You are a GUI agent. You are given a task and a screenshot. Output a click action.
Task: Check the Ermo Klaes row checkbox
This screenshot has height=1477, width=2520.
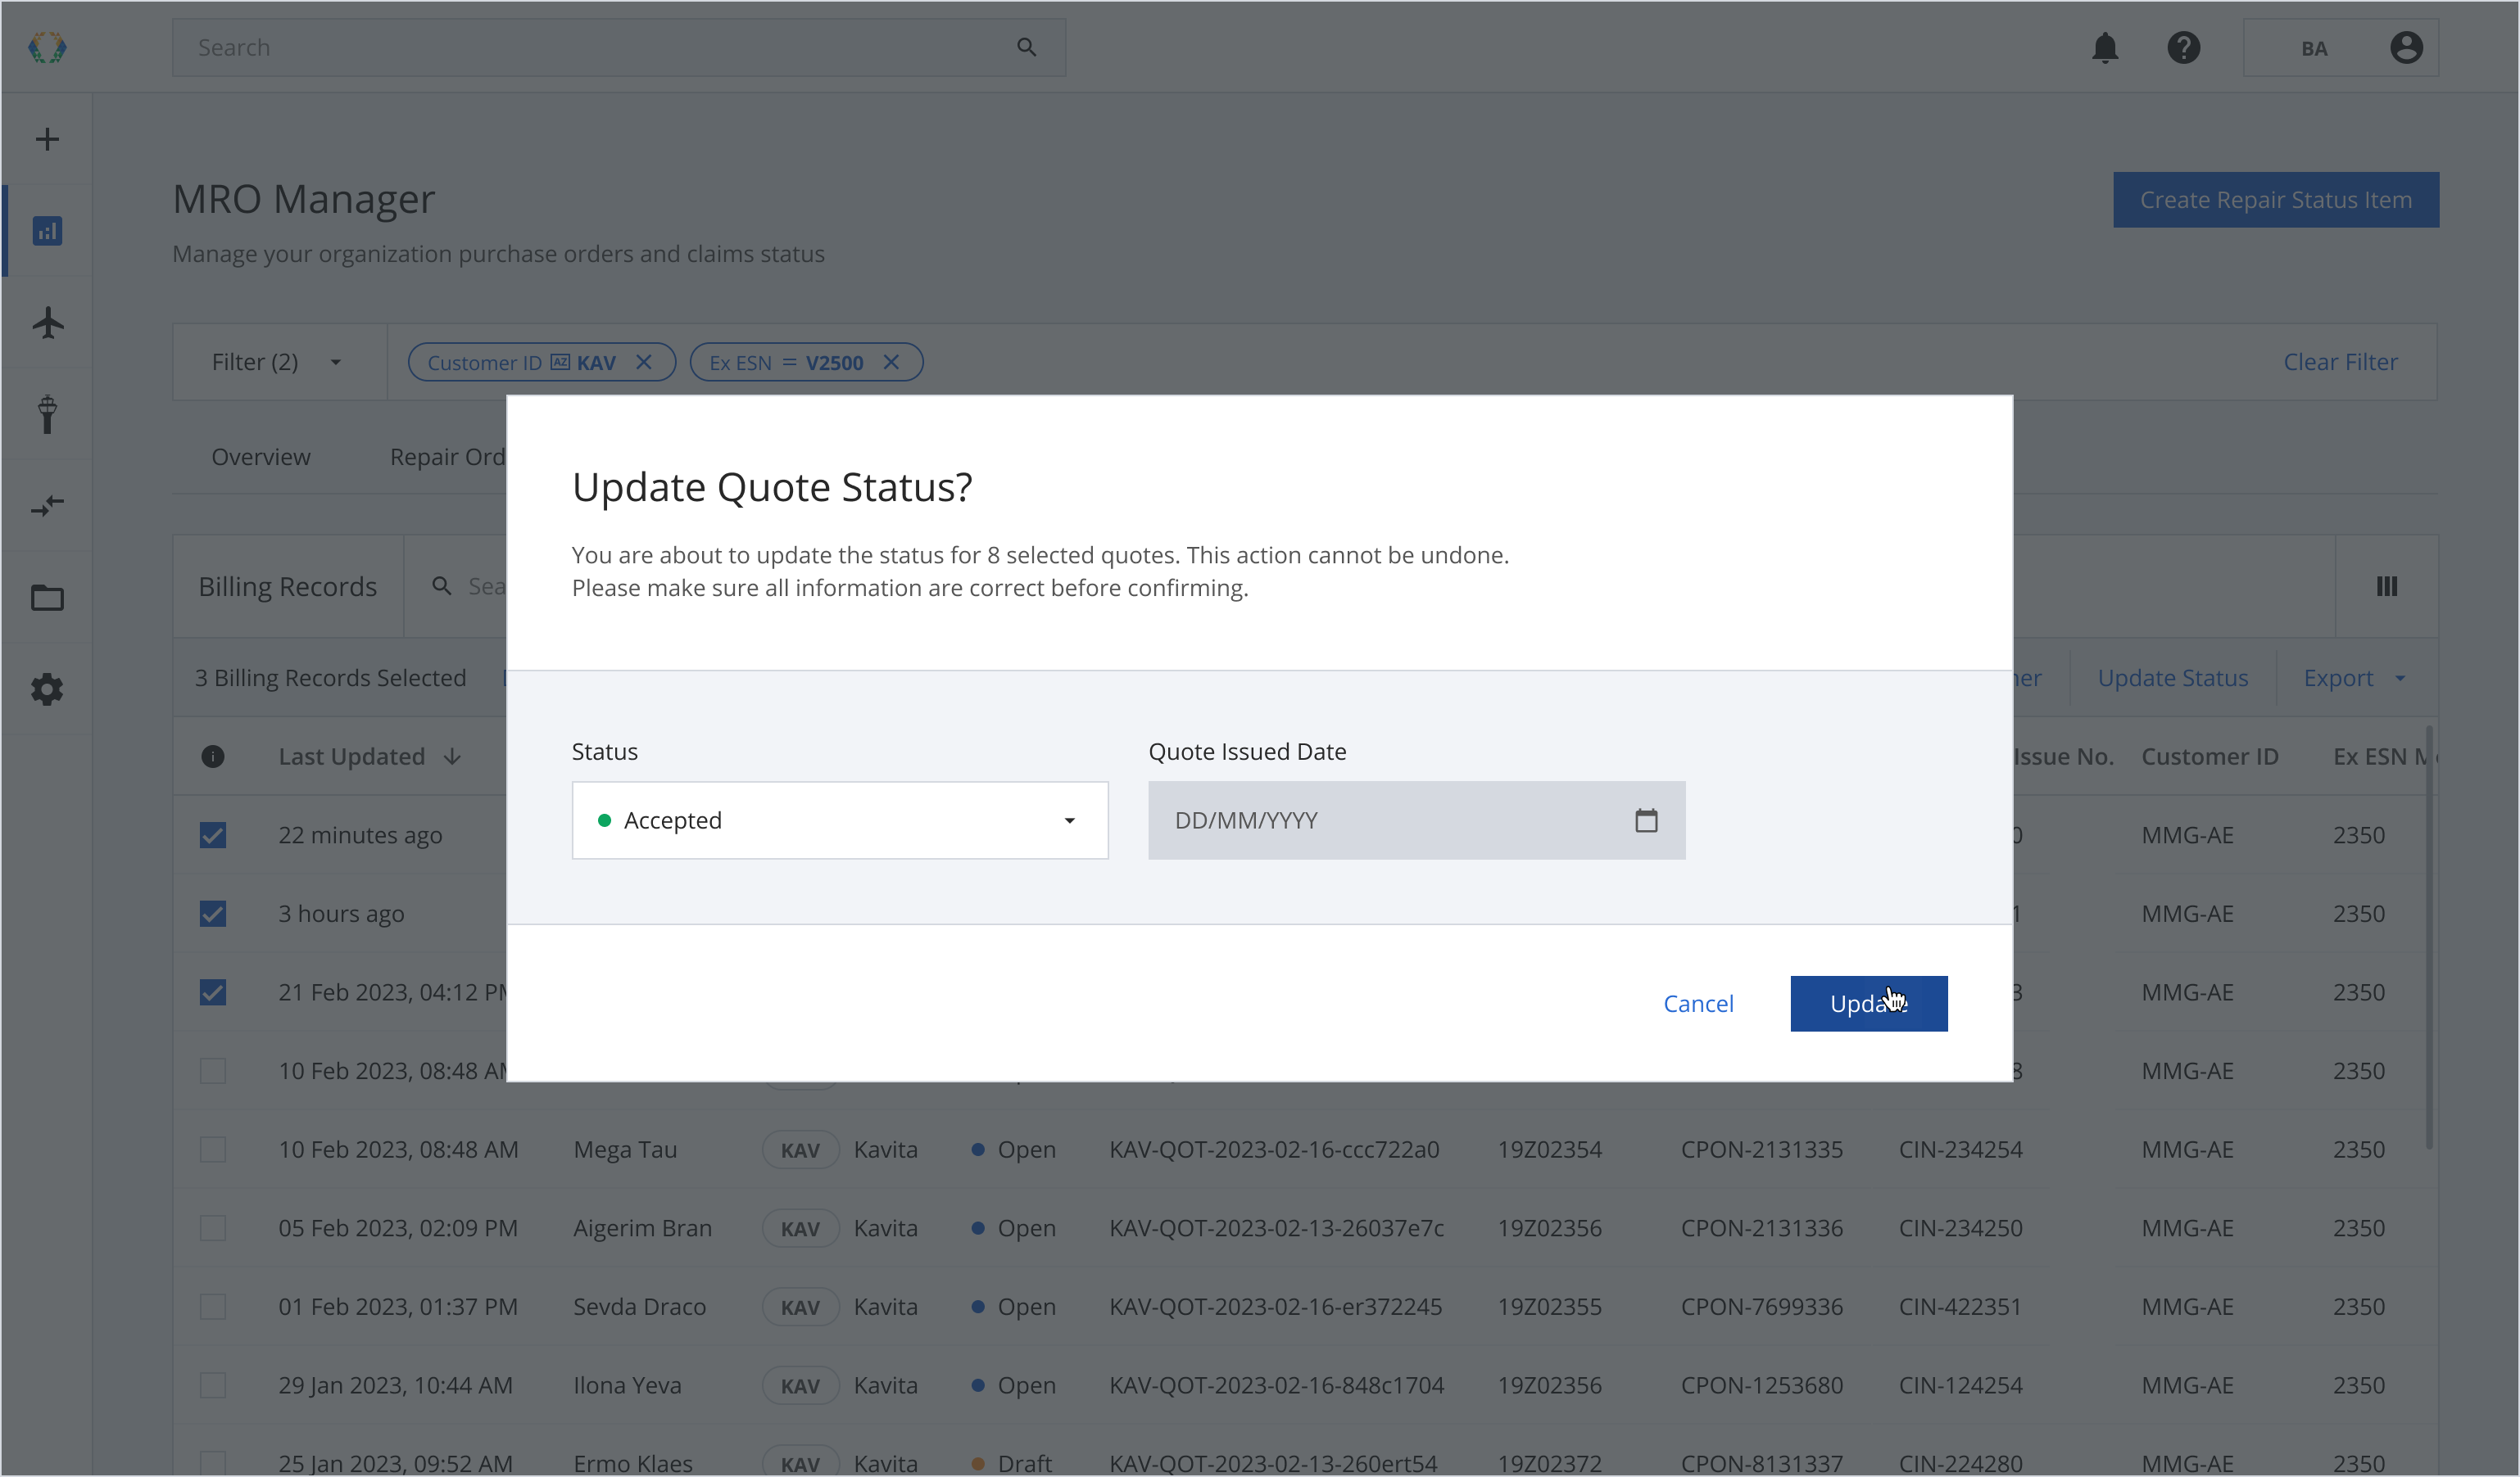(x=212, y=1463)
